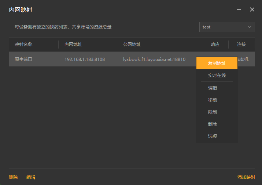Open 选项 from the context menu
Screen dimensions: 262x185
[x=213, y=136]
